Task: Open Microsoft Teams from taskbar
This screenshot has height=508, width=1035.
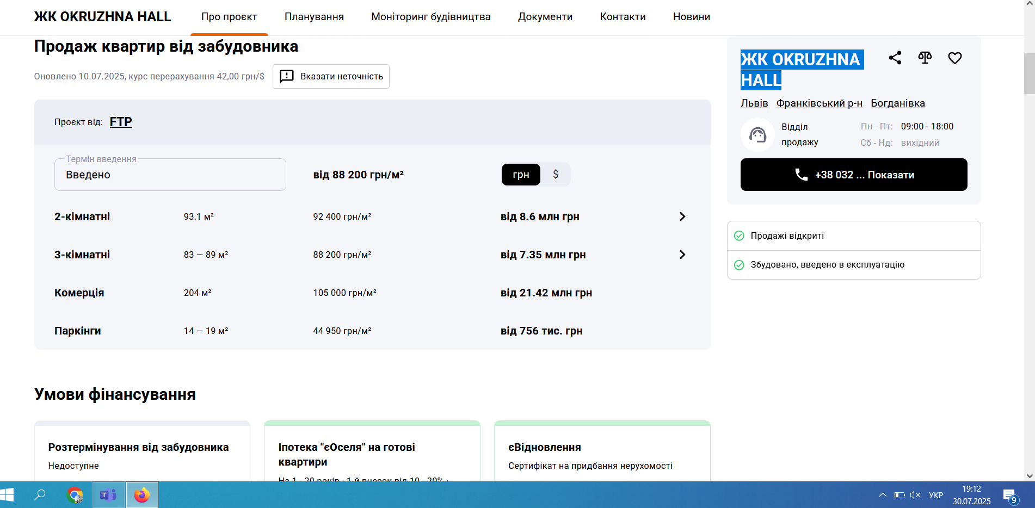Action: tap(108, 495)
